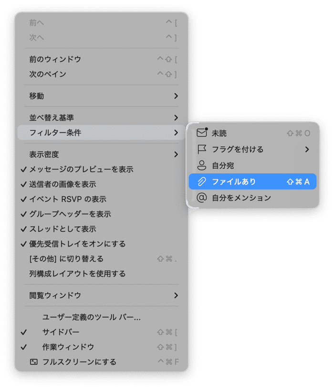The width and height of the screenshot is (334, 389).
Task: Click the envelope icon beside 未読
Action: pyautogui.click(x=202, y=133)
